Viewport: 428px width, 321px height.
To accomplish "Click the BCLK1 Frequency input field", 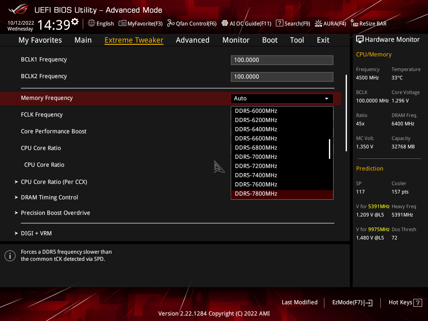I will [282, 60].
